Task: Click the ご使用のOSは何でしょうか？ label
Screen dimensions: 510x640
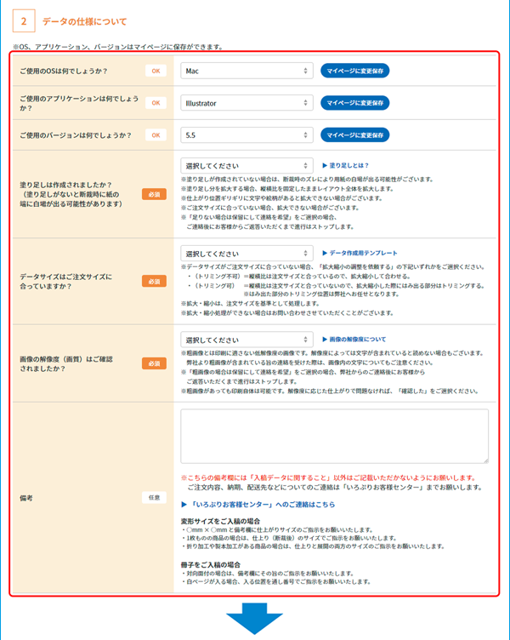Action: click(64, 71)
